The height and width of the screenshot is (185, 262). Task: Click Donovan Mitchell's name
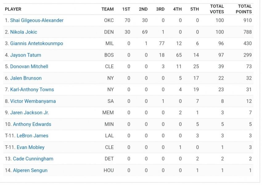click(29, 67)
